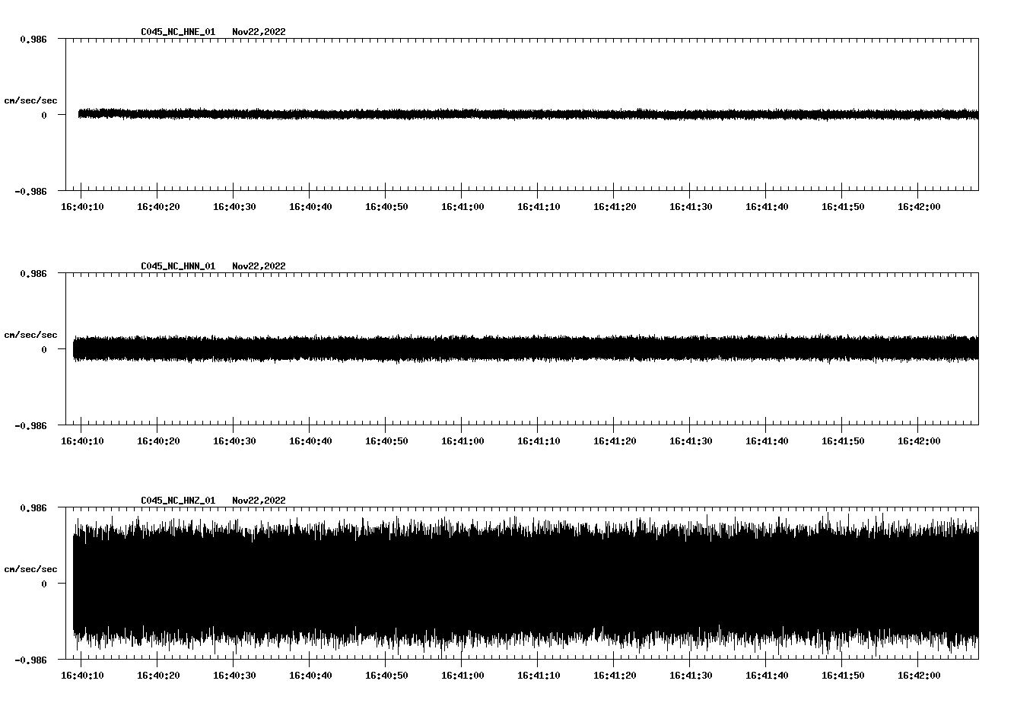Click the HNN waveform trace
This screenshot has width=1033, height=703.
click(x=526, y=348)
